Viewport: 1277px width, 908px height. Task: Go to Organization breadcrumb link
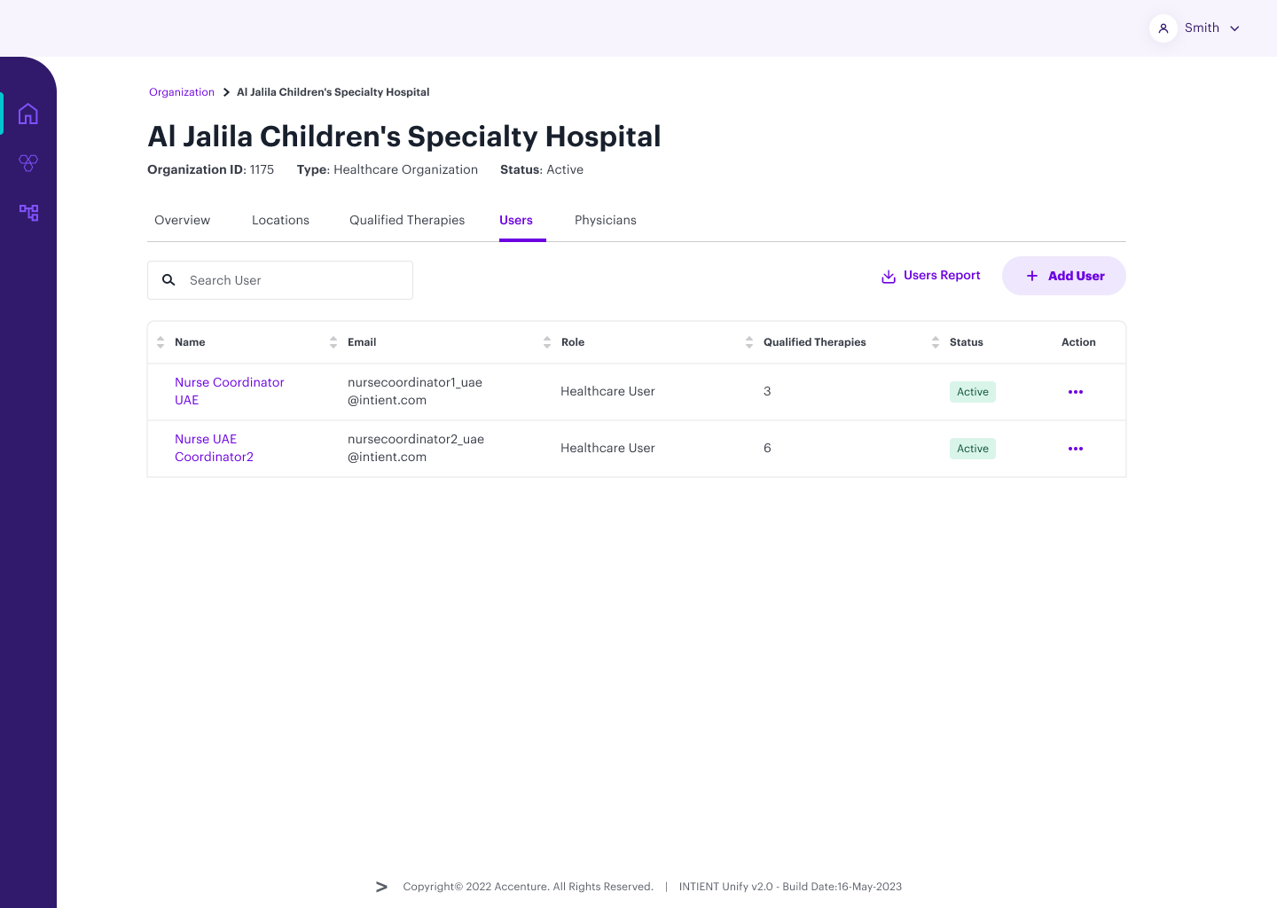pos(182,92)
